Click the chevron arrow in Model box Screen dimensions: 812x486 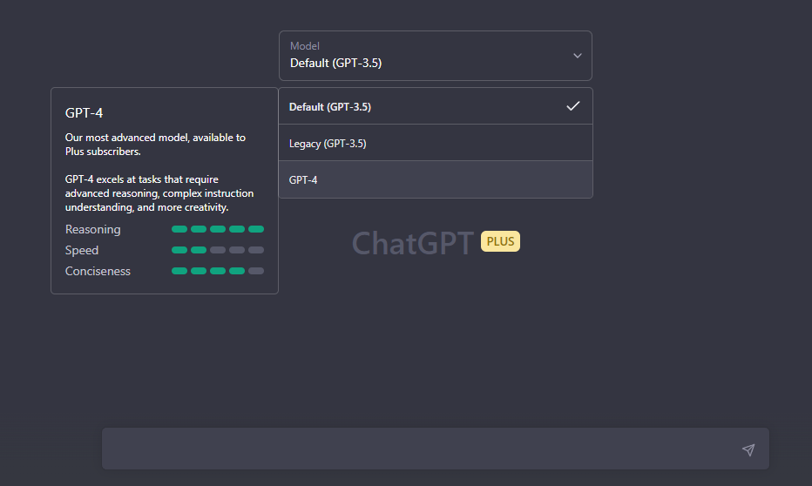pos(578,56)
